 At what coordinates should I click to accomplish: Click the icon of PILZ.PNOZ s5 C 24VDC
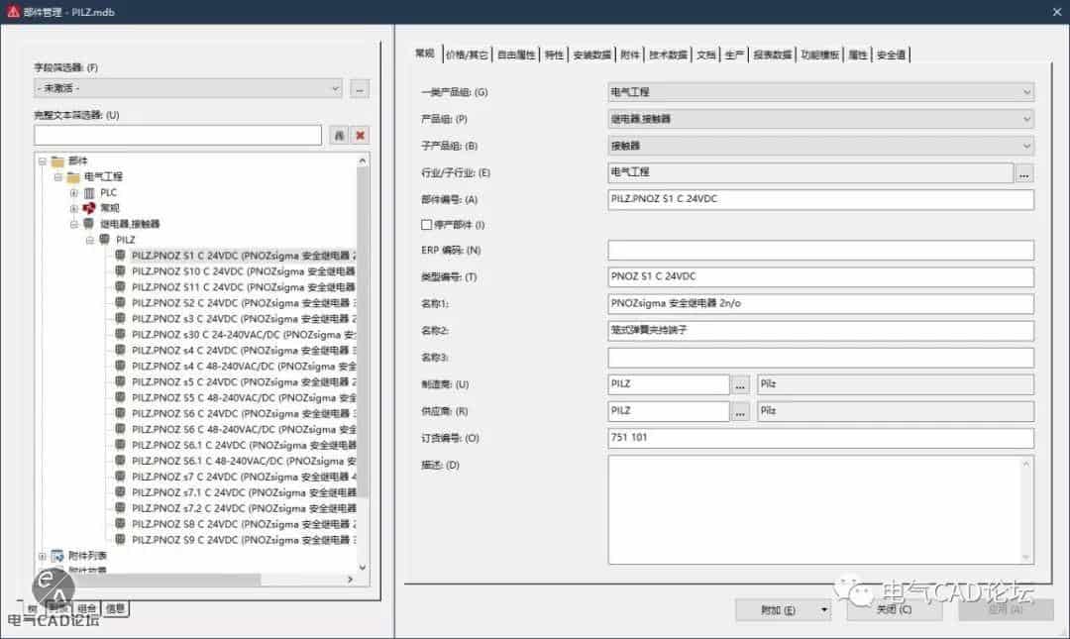(120, 381)
